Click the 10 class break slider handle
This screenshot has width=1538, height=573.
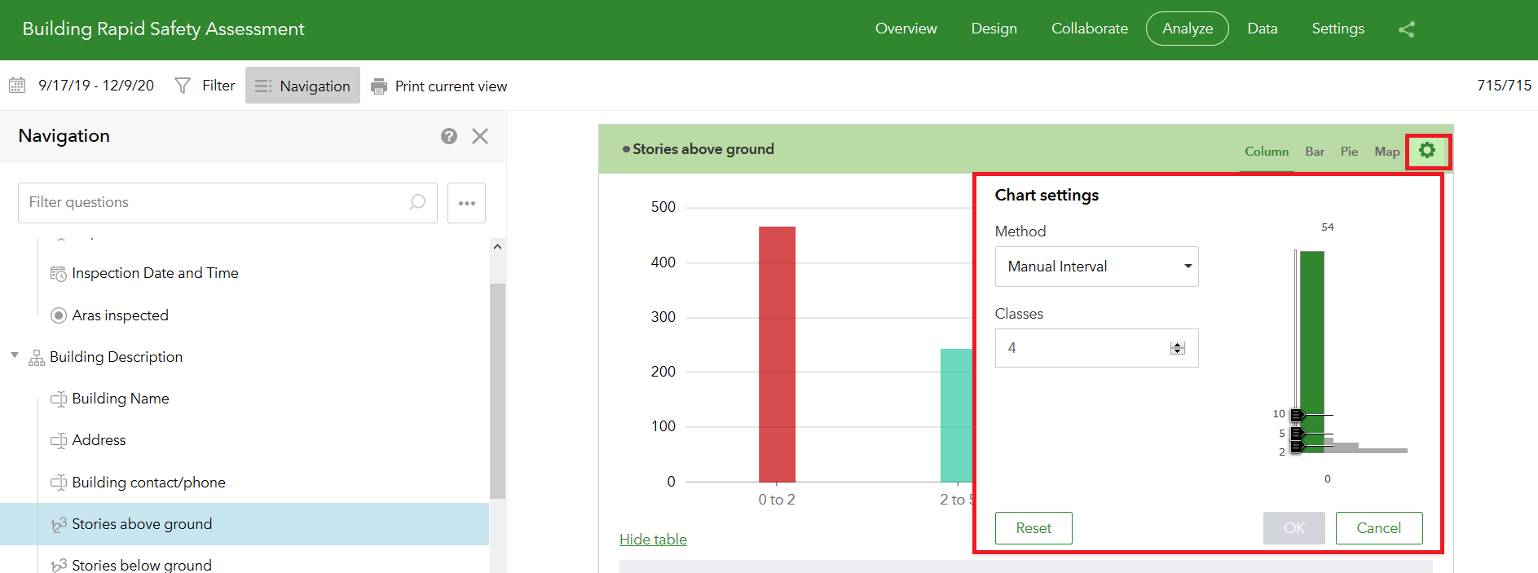(x=1298, y=416)
